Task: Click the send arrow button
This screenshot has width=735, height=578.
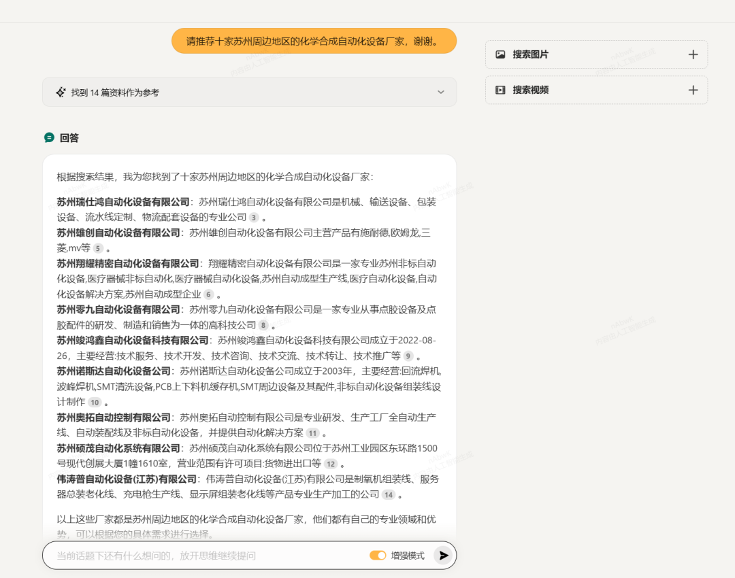Action: point(443,556)
